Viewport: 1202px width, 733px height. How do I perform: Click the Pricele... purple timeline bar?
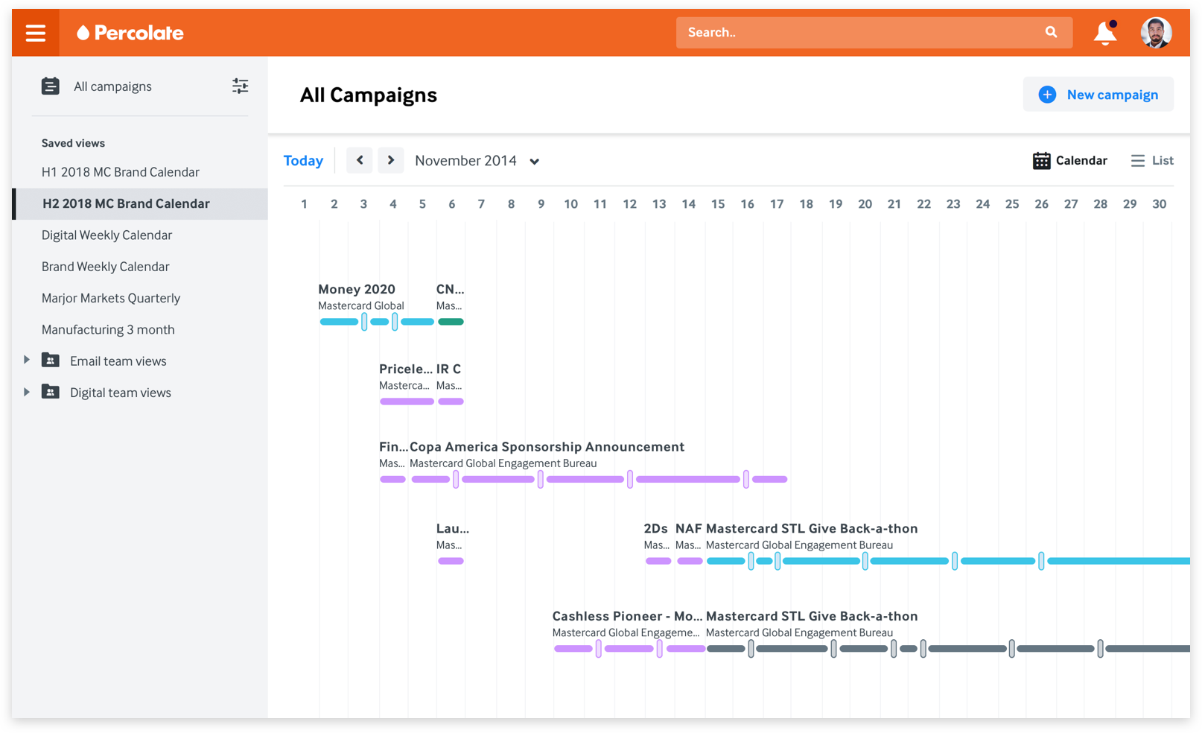[407, 402]
